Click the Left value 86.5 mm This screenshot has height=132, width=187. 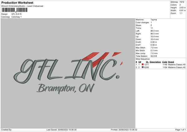(x=155, y=31)
